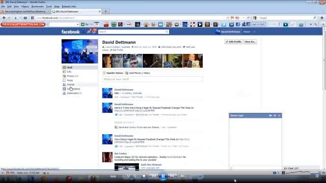
Task: Click the fast-forward button on the player
Action: click(172, 176)
